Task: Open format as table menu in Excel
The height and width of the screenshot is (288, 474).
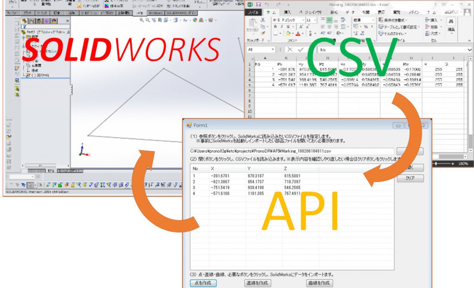Action: [x=399, y=27]
